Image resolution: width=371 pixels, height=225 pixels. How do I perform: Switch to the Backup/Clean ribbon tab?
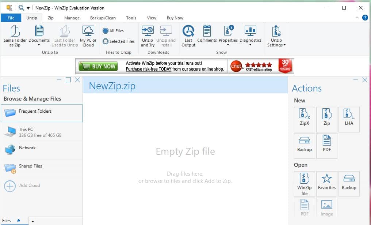(x=103, y=18)
